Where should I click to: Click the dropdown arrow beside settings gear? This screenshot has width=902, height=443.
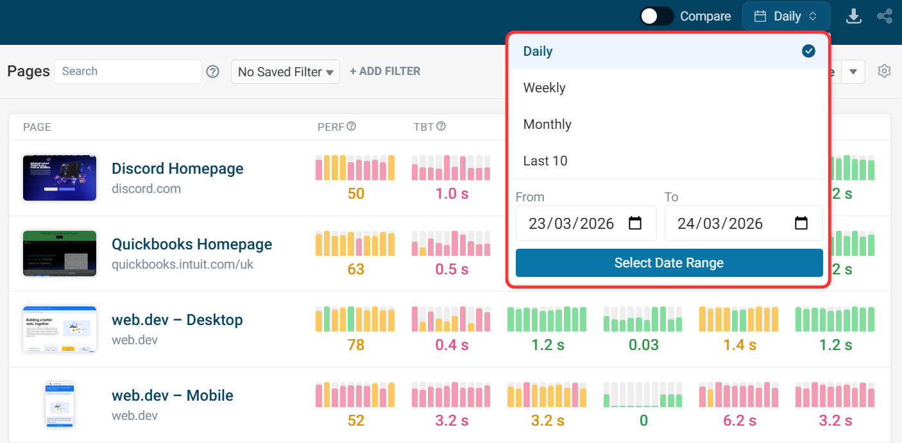point(853,72)
